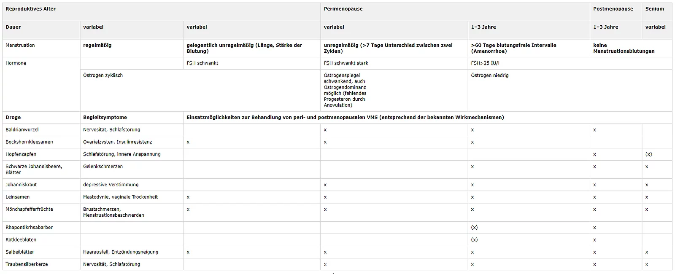
Task: Select the Perimenopause column header
Action: (x=455, y=12)
